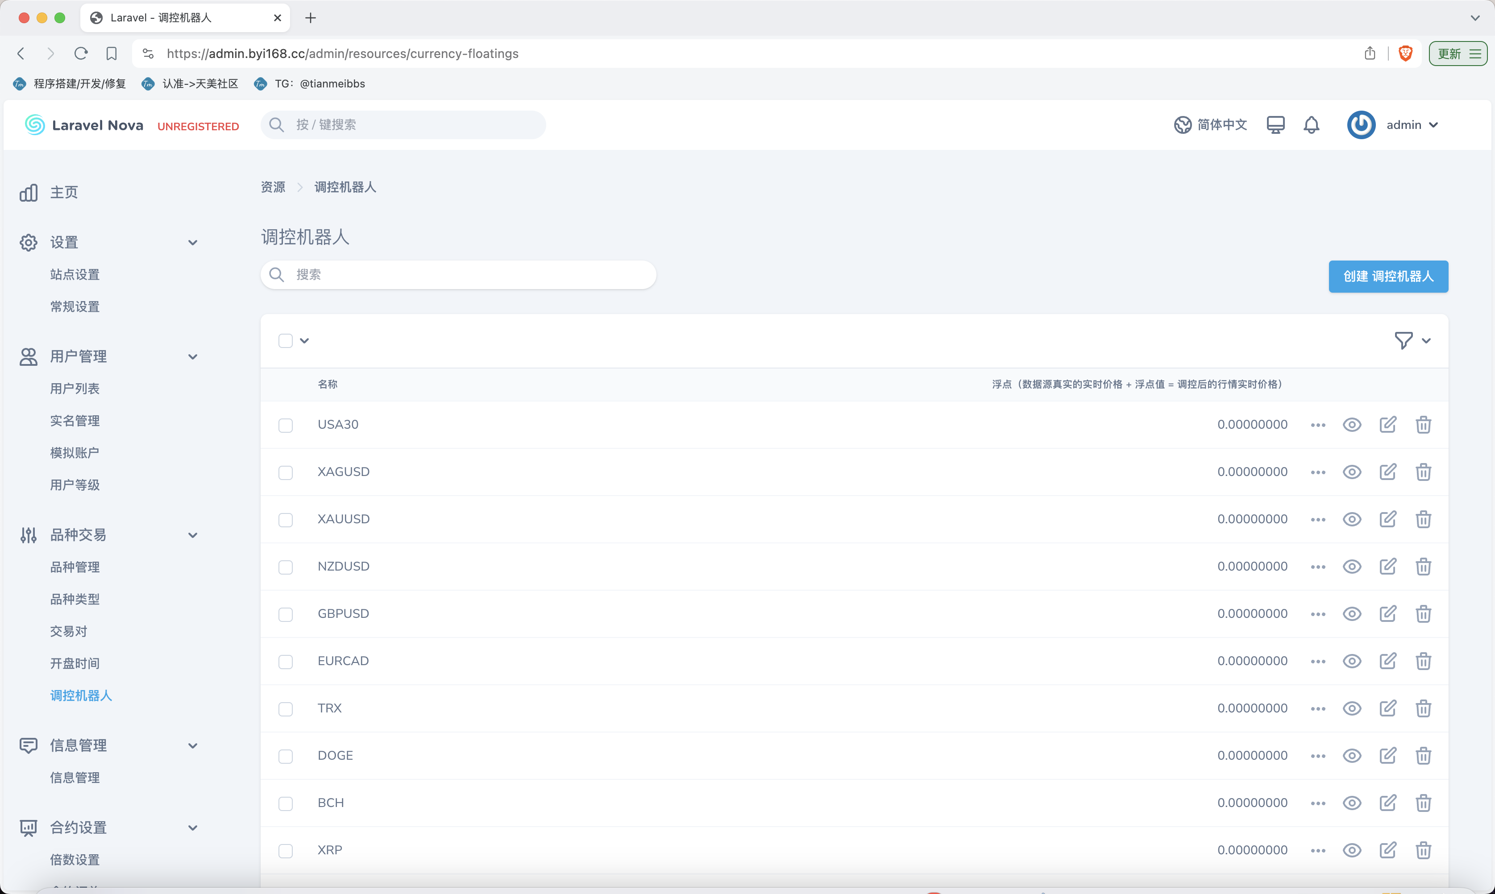Edit the XRP entry
The height and width of the screenshot is (894, 1495).
(x=1388, y=850)
